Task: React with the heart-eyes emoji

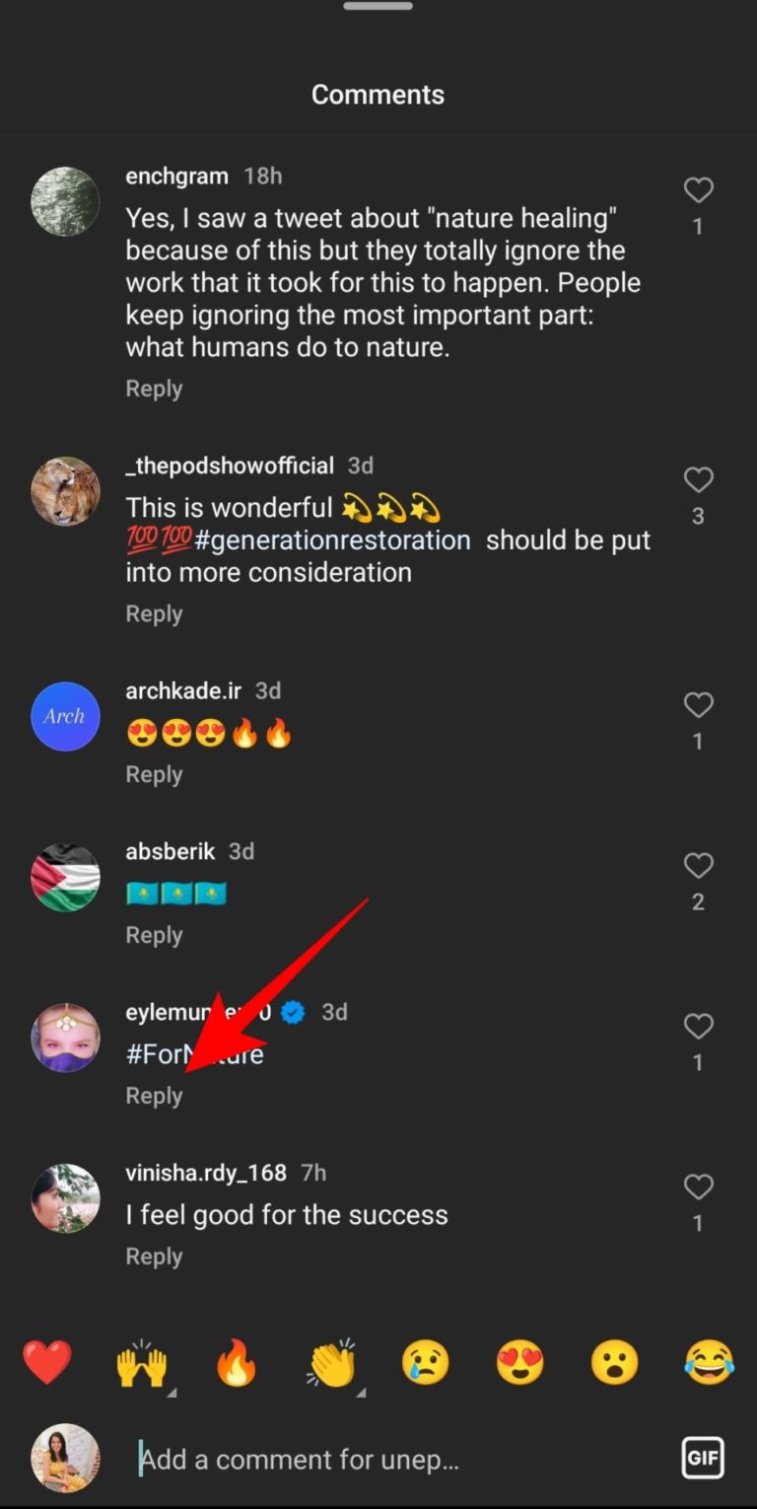Action: [520, 1363]
